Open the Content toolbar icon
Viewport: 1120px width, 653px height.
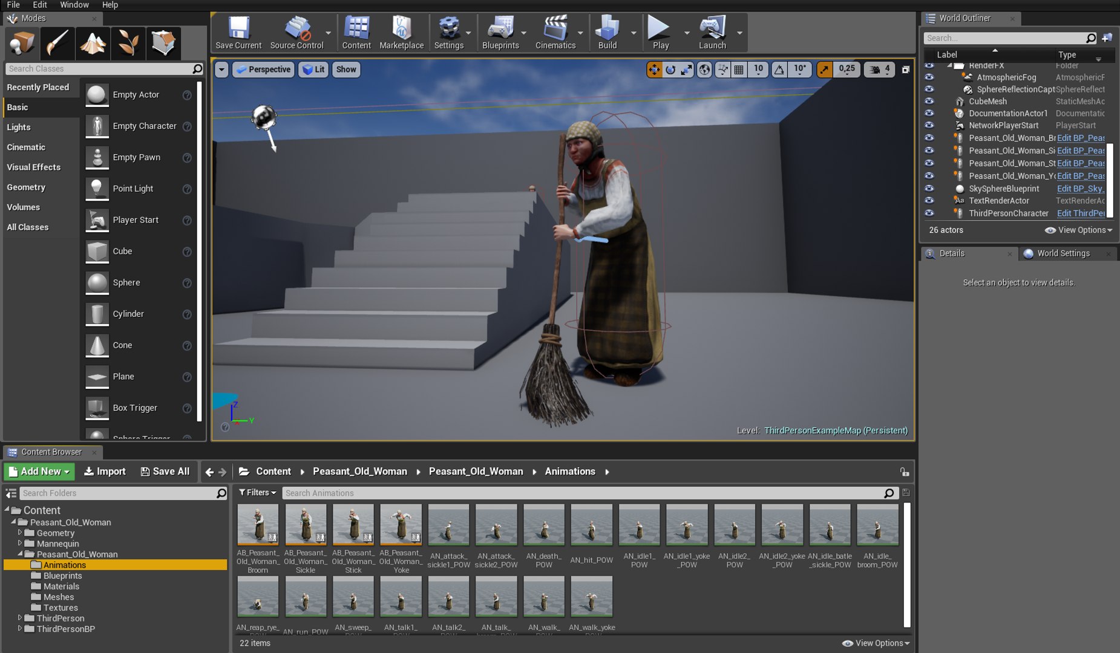356,33
